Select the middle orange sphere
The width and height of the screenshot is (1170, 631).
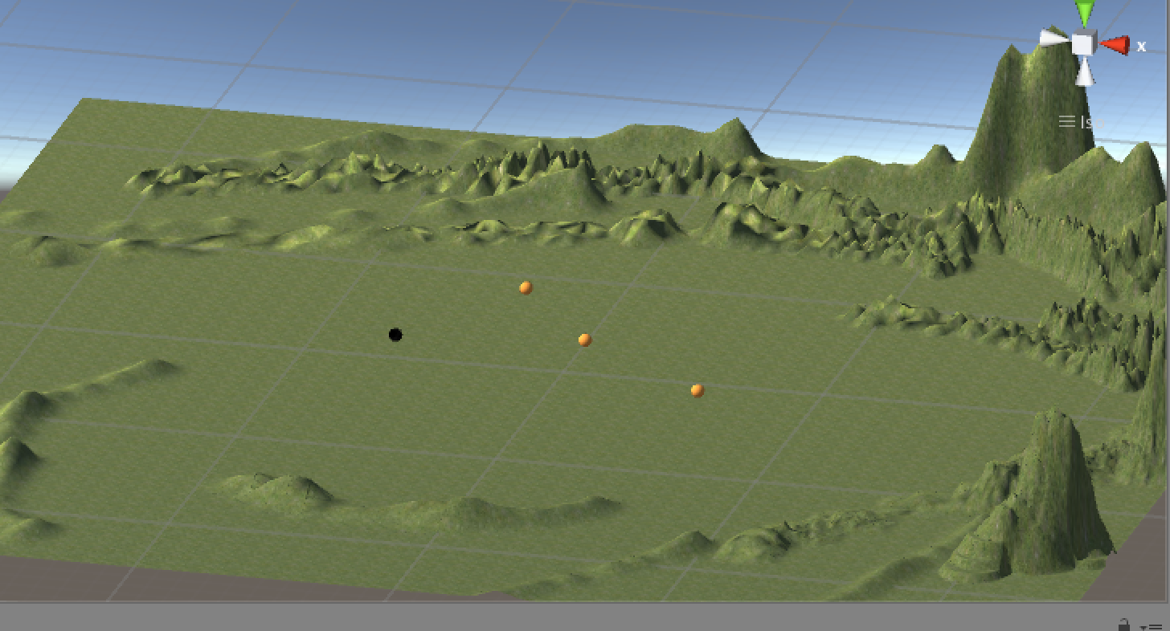tap(584, 340)
